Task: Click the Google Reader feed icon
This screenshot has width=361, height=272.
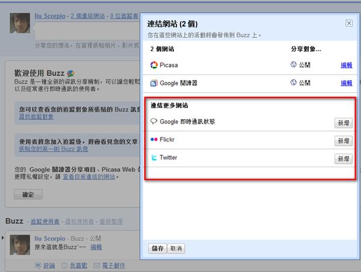Action: 154,83
